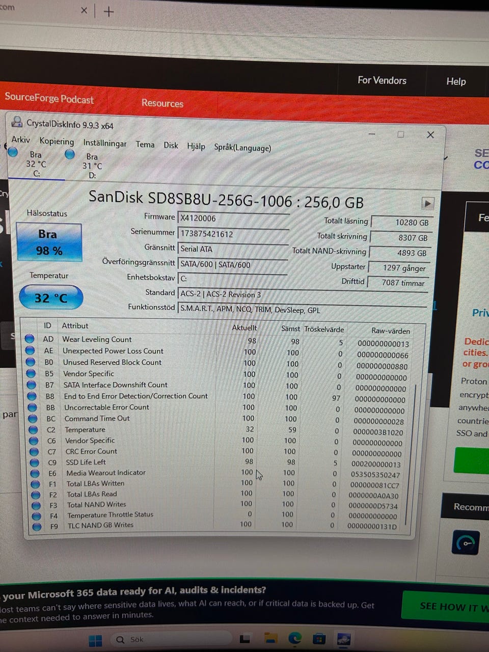Open Microsoft Edge from the taskbar
This screenshot has width=489, height=652.
[x=295, y=638]
